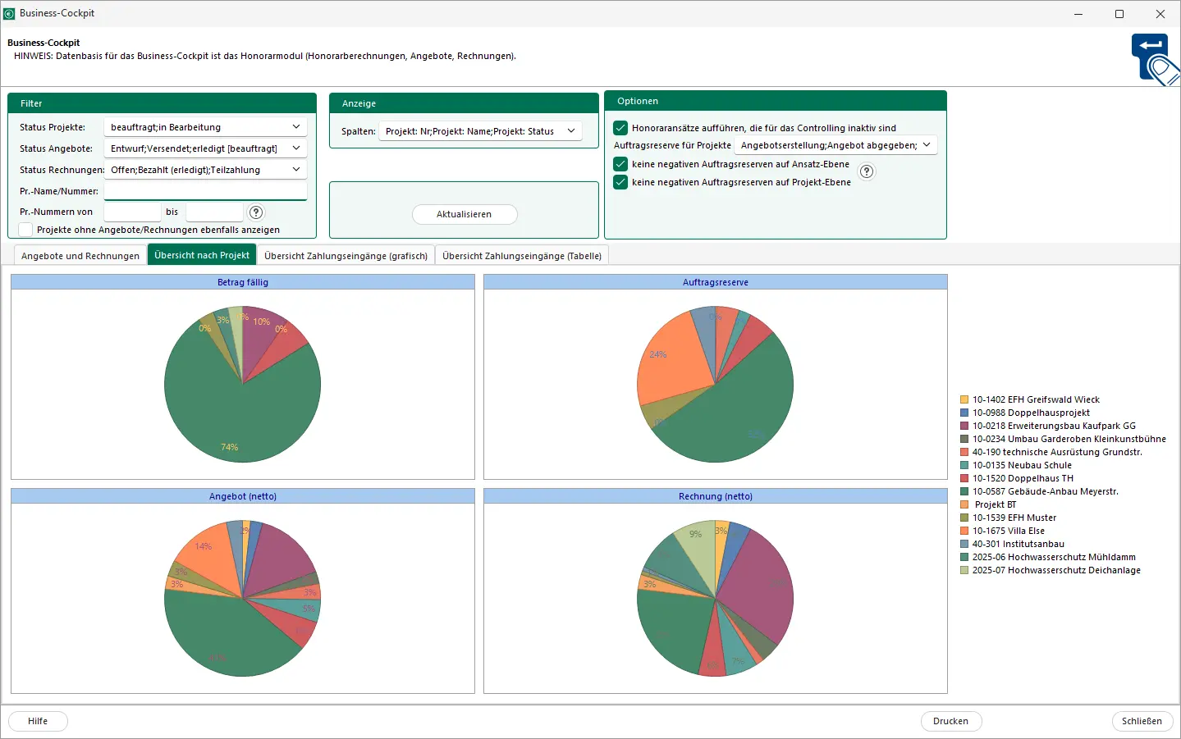Screen dimensions: 1181x739
Task: Uncheck Honoraransätze aufführen inactive Controlling option
Action: tap(620, 128)
